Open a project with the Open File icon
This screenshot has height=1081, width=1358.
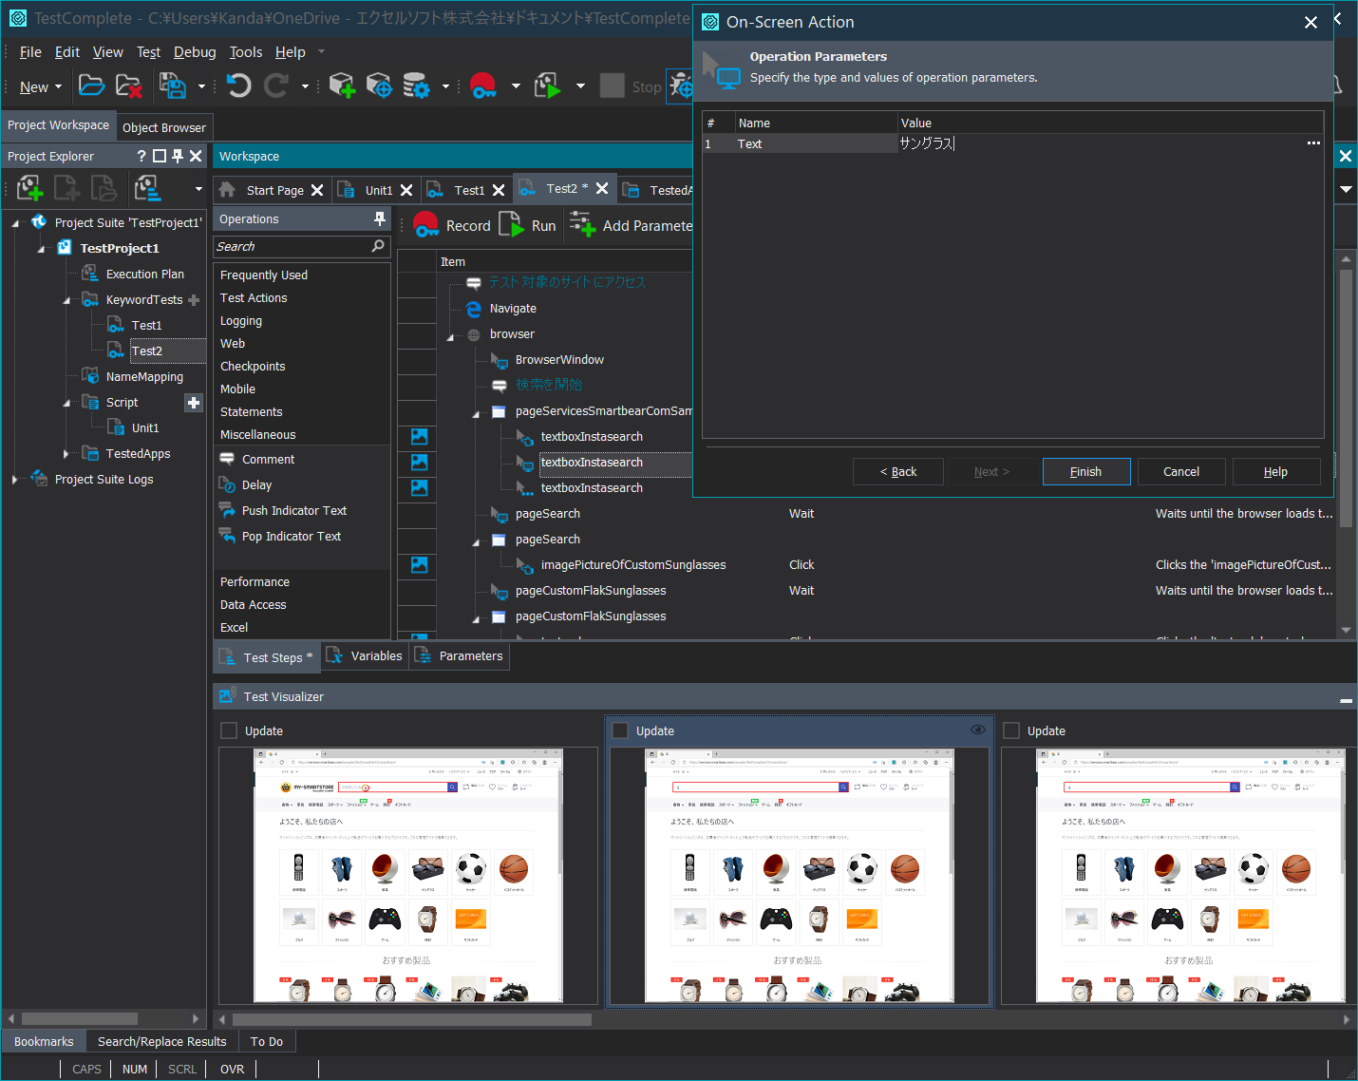91,85
